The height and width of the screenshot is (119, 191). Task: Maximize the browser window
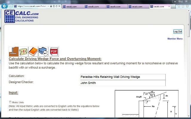[180, 1]
